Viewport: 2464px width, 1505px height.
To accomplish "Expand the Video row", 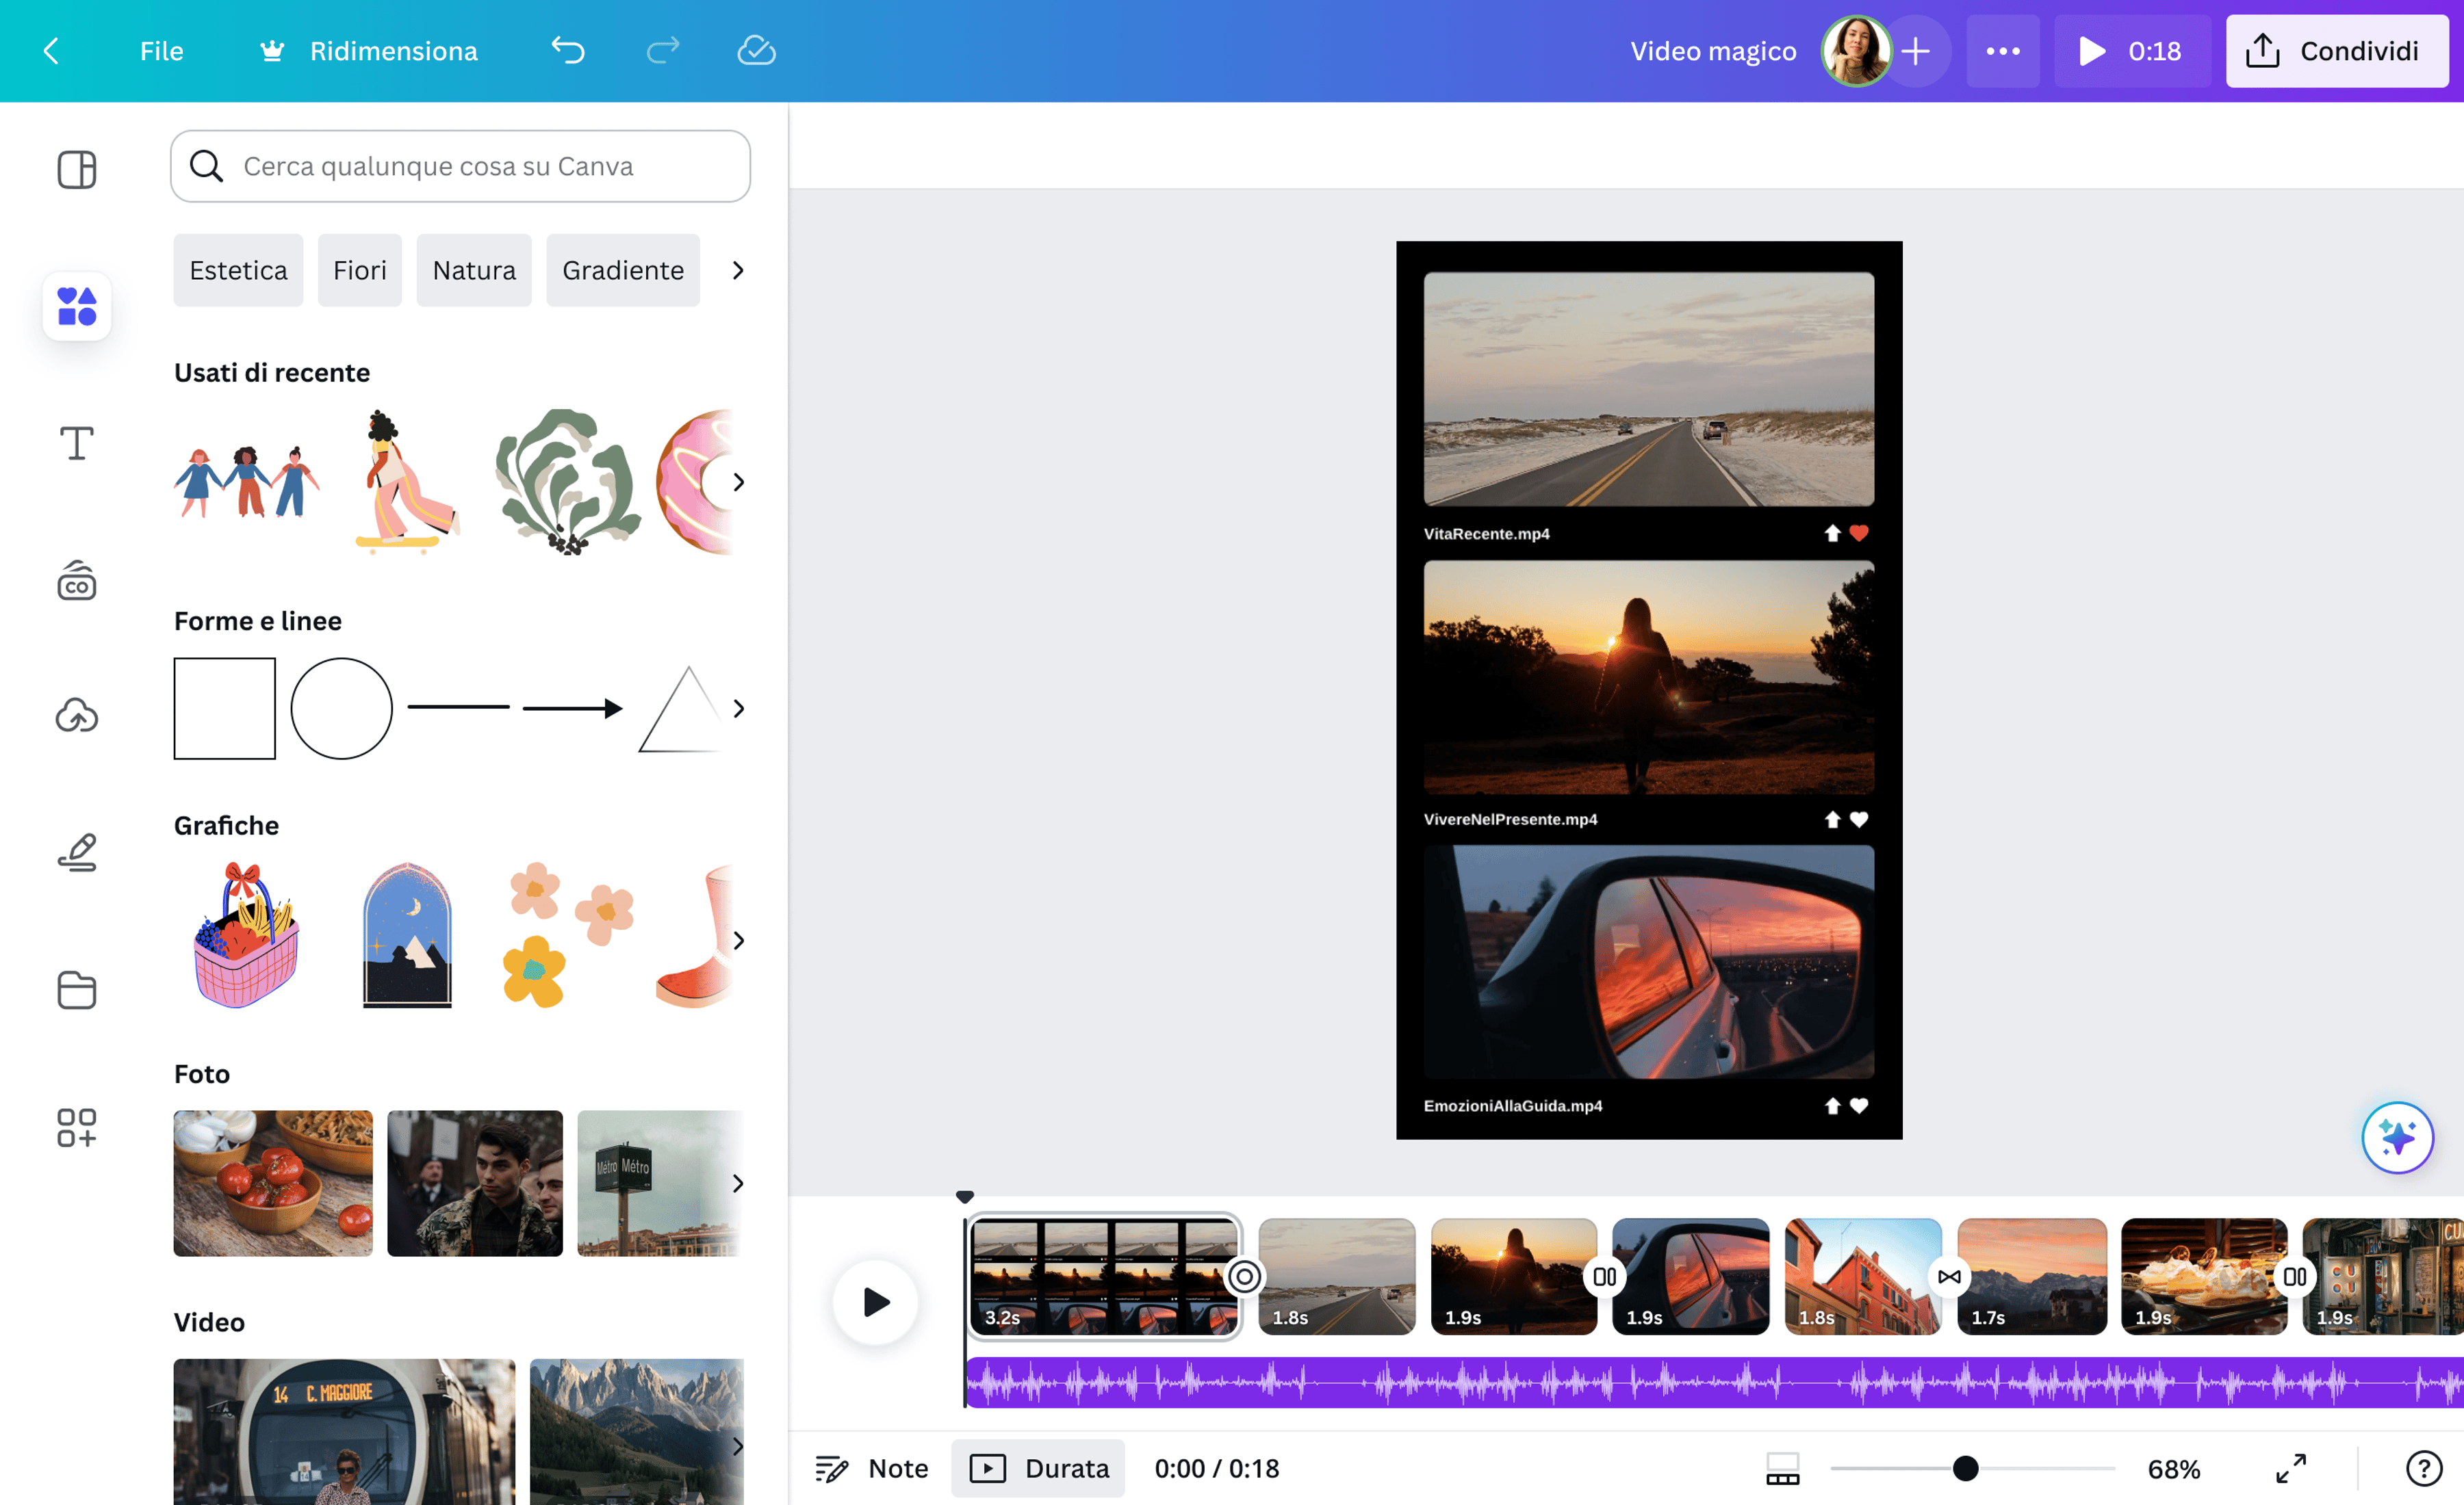I will click(738, 1446).
